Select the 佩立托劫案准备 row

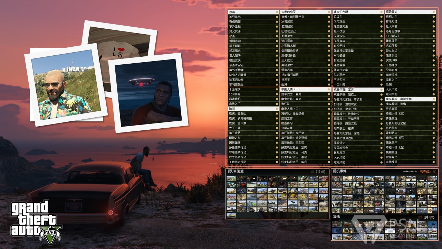[358, 50]
